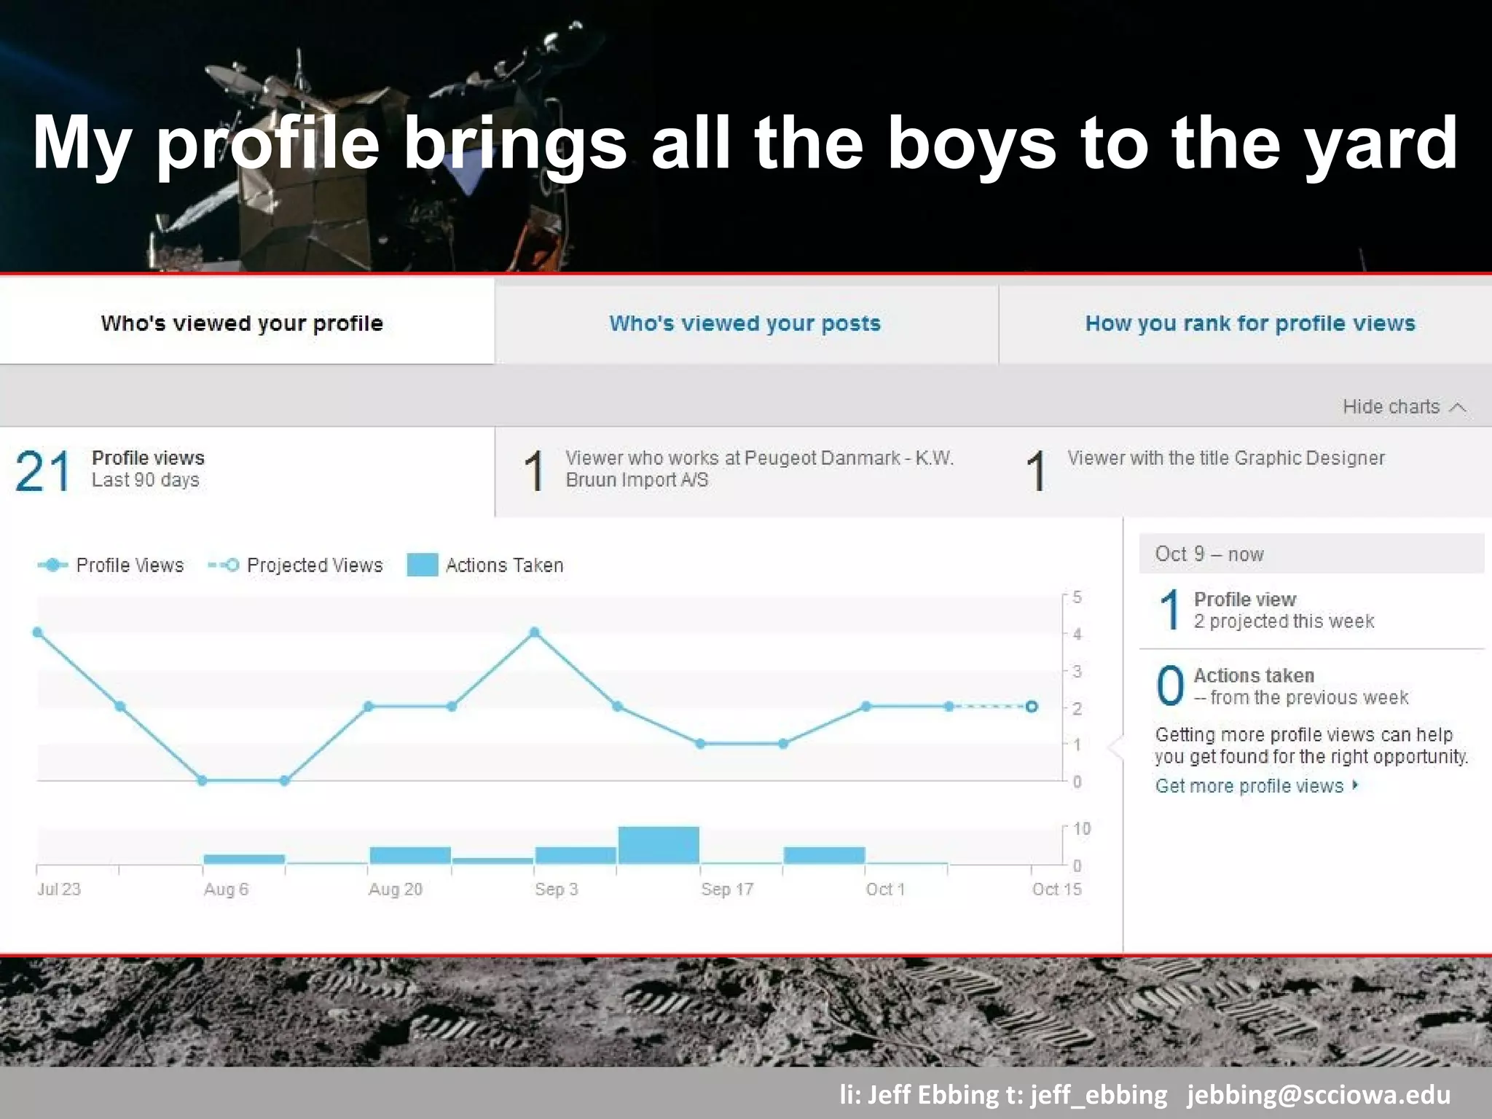Click the Aug 6 actions taken bar
The height and width of the screenshot is (1119, 1492).
pos(244,859)
